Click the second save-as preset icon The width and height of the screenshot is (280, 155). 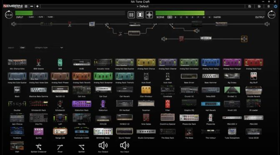pyautogui.click(x=259, y=6)
